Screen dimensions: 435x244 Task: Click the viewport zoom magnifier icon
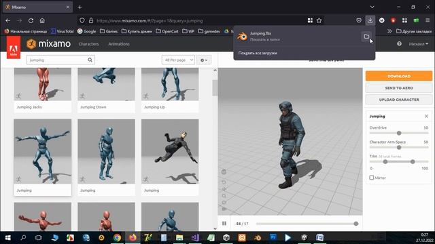point(224,196)
